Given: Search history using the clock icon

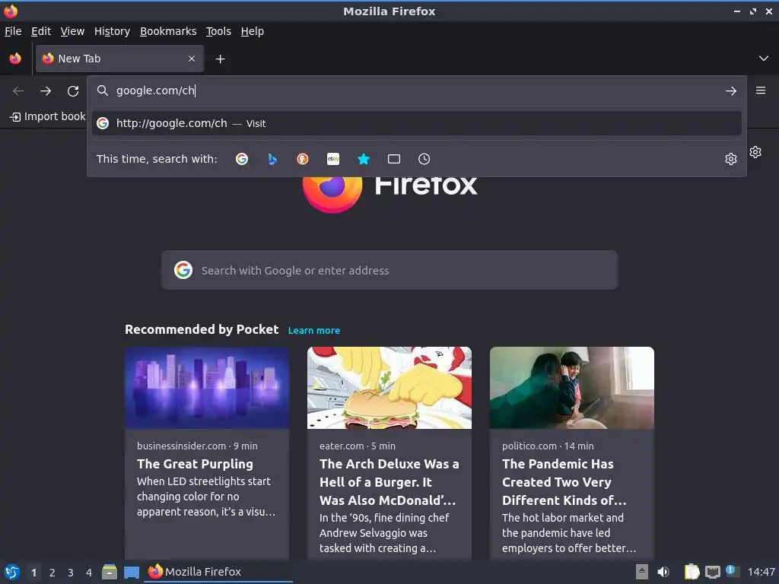Looking at the screenshot, I should coord(424,159).
